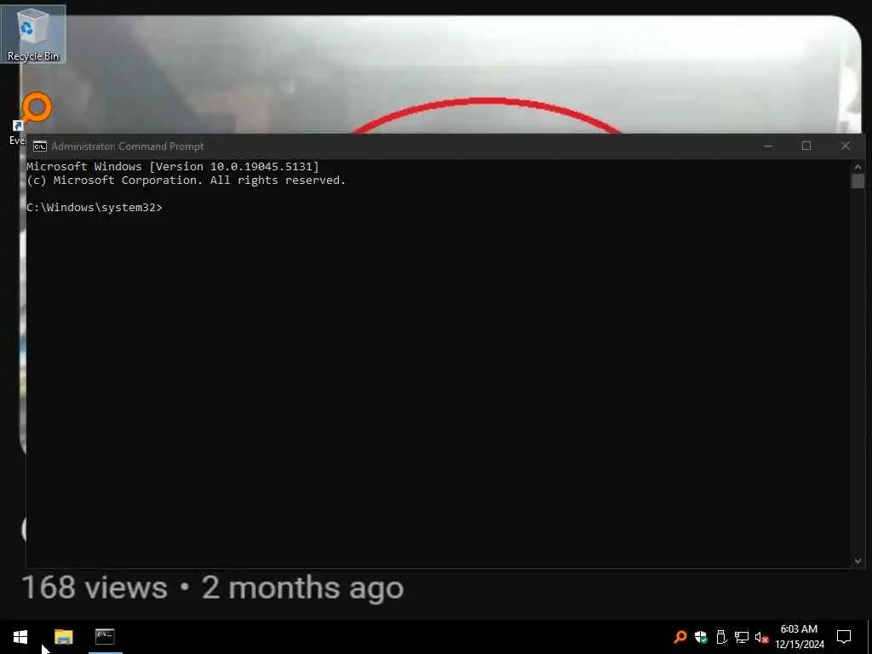Open the Action Center notifications icon

[844, 637]
